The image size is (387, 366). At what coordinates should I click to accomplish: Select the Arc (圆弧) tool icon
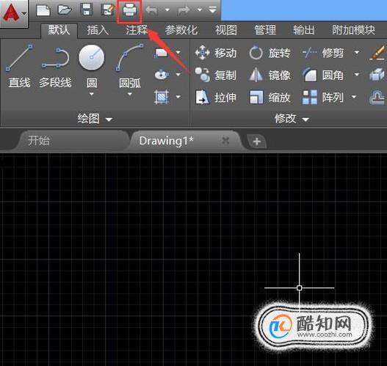coord(130,57)
